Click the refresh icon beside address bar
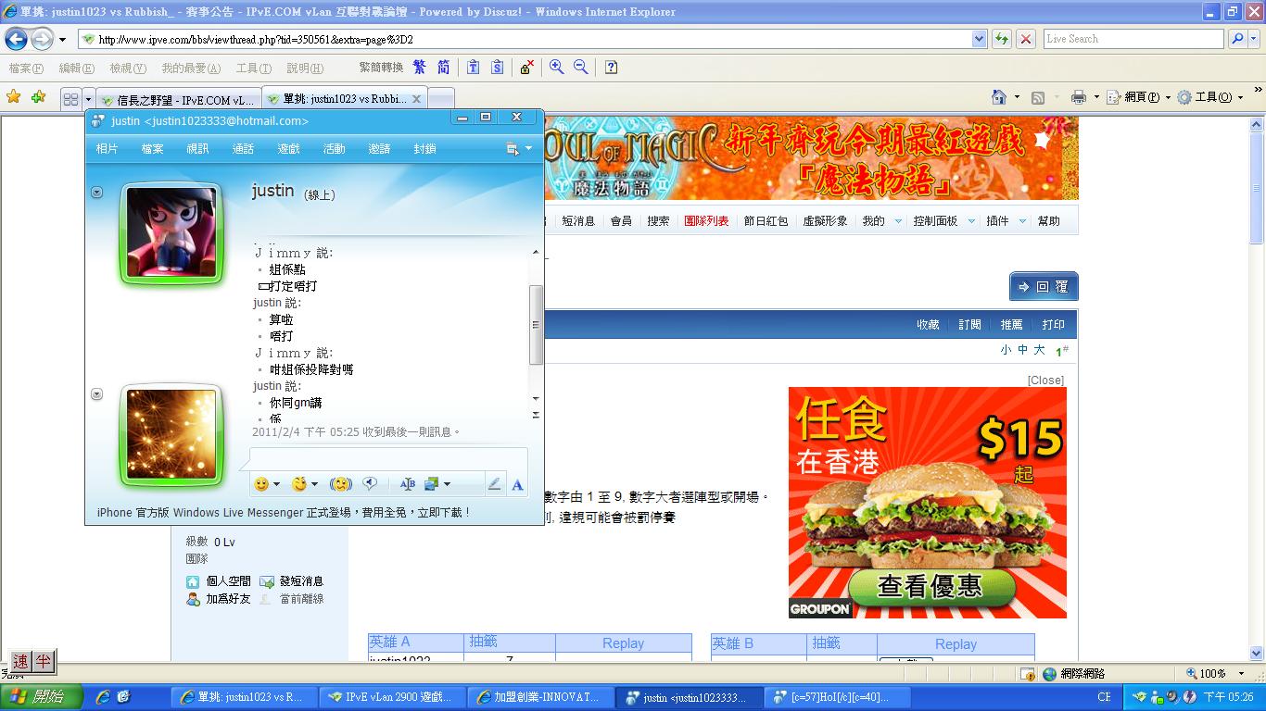The height and width of the screenshot is (711, 1266). tap(1001, 39)
